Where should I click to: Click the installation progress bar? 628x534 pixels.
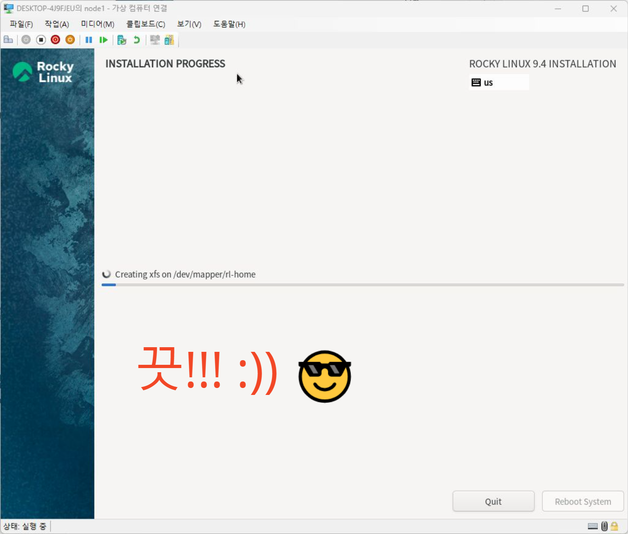click(363, 285)
